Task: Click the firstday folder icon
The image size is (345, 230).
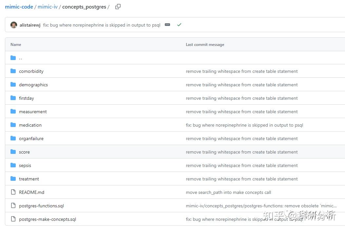Action: click(13, 98)
